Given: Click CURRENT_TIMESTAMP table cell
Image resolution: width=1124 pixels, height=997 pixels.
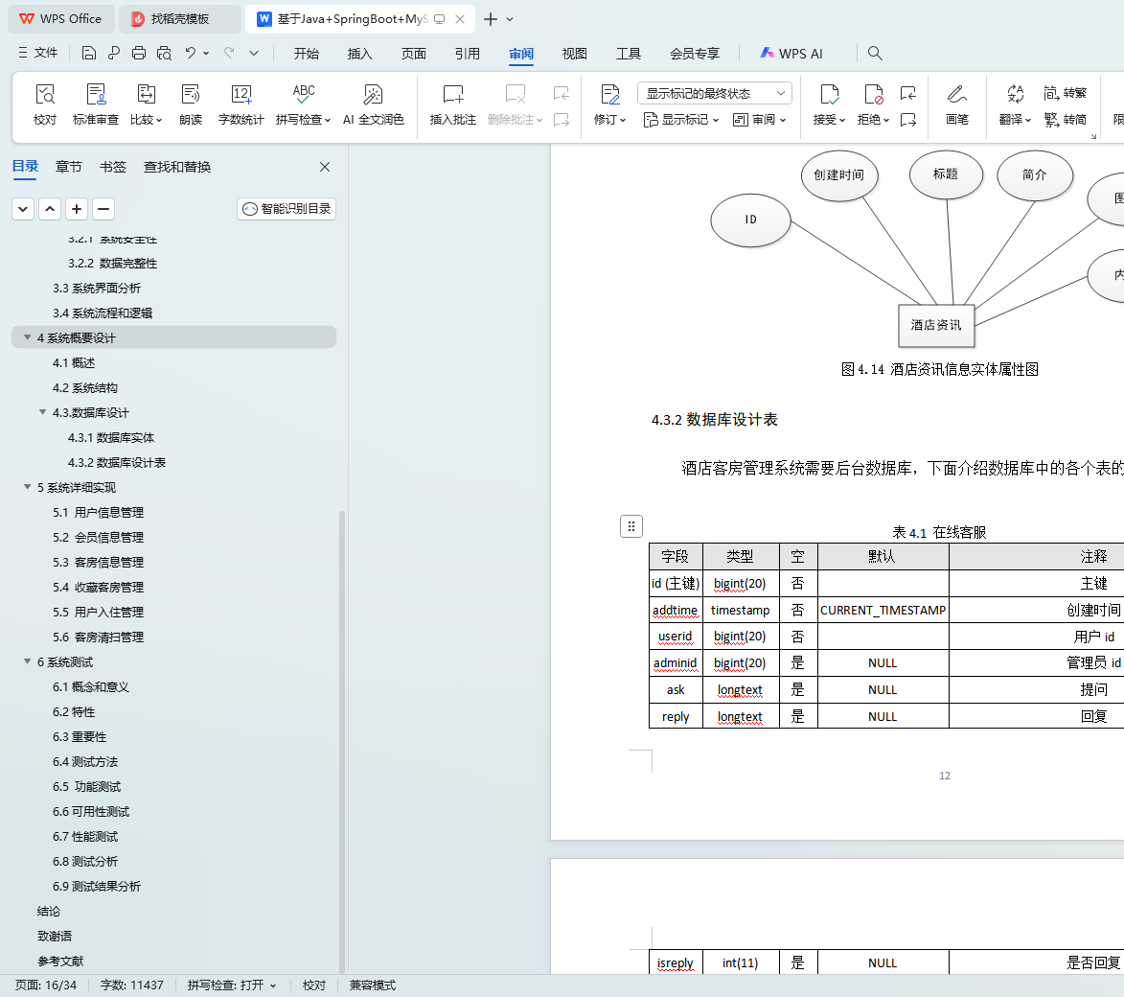Looking at the screenshot, I should point(883,610).
